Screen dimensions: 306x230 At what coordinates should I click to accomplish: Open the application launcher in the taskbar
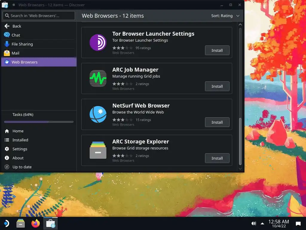[x=6, y=223]
